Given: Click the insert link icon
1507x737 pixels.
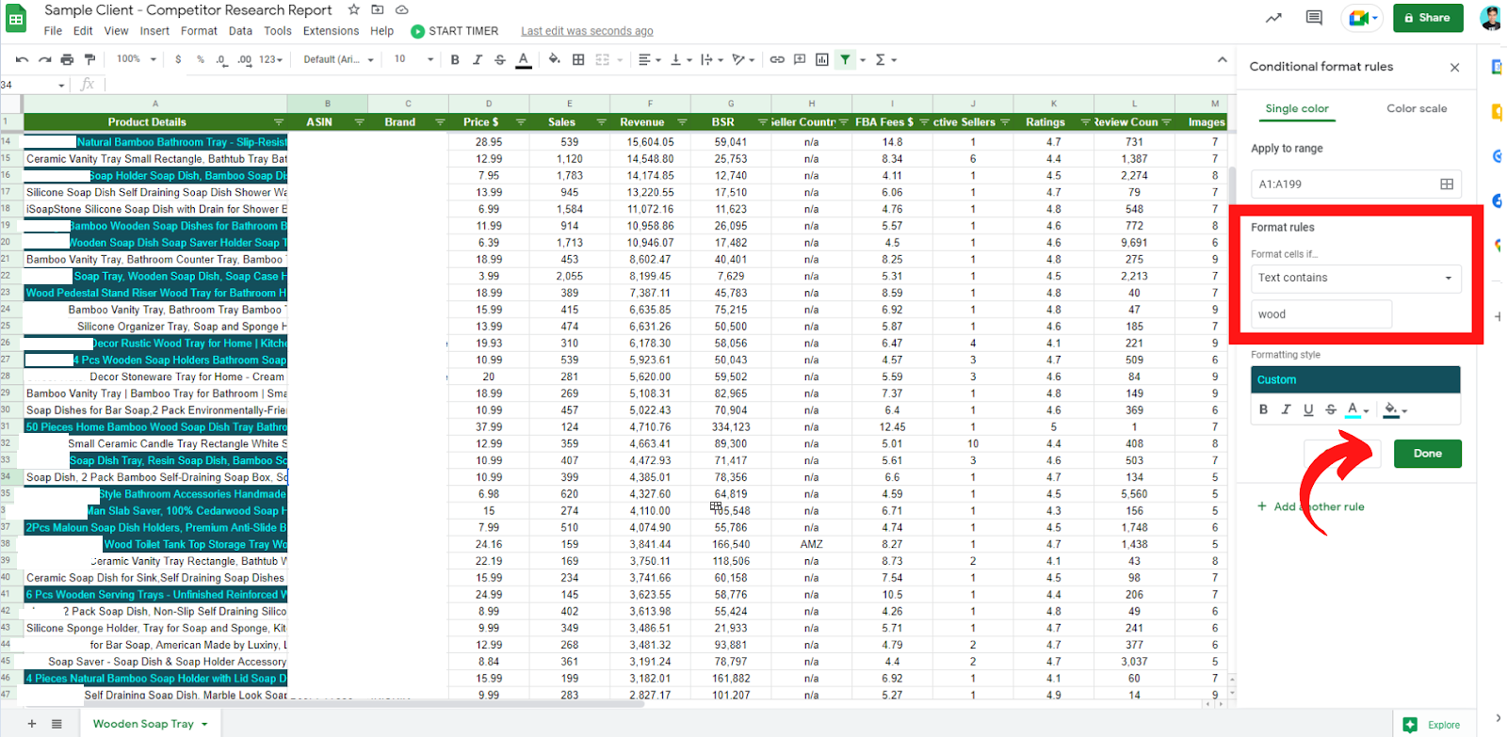Looking at the screenshot, I should tap(777, 59).
